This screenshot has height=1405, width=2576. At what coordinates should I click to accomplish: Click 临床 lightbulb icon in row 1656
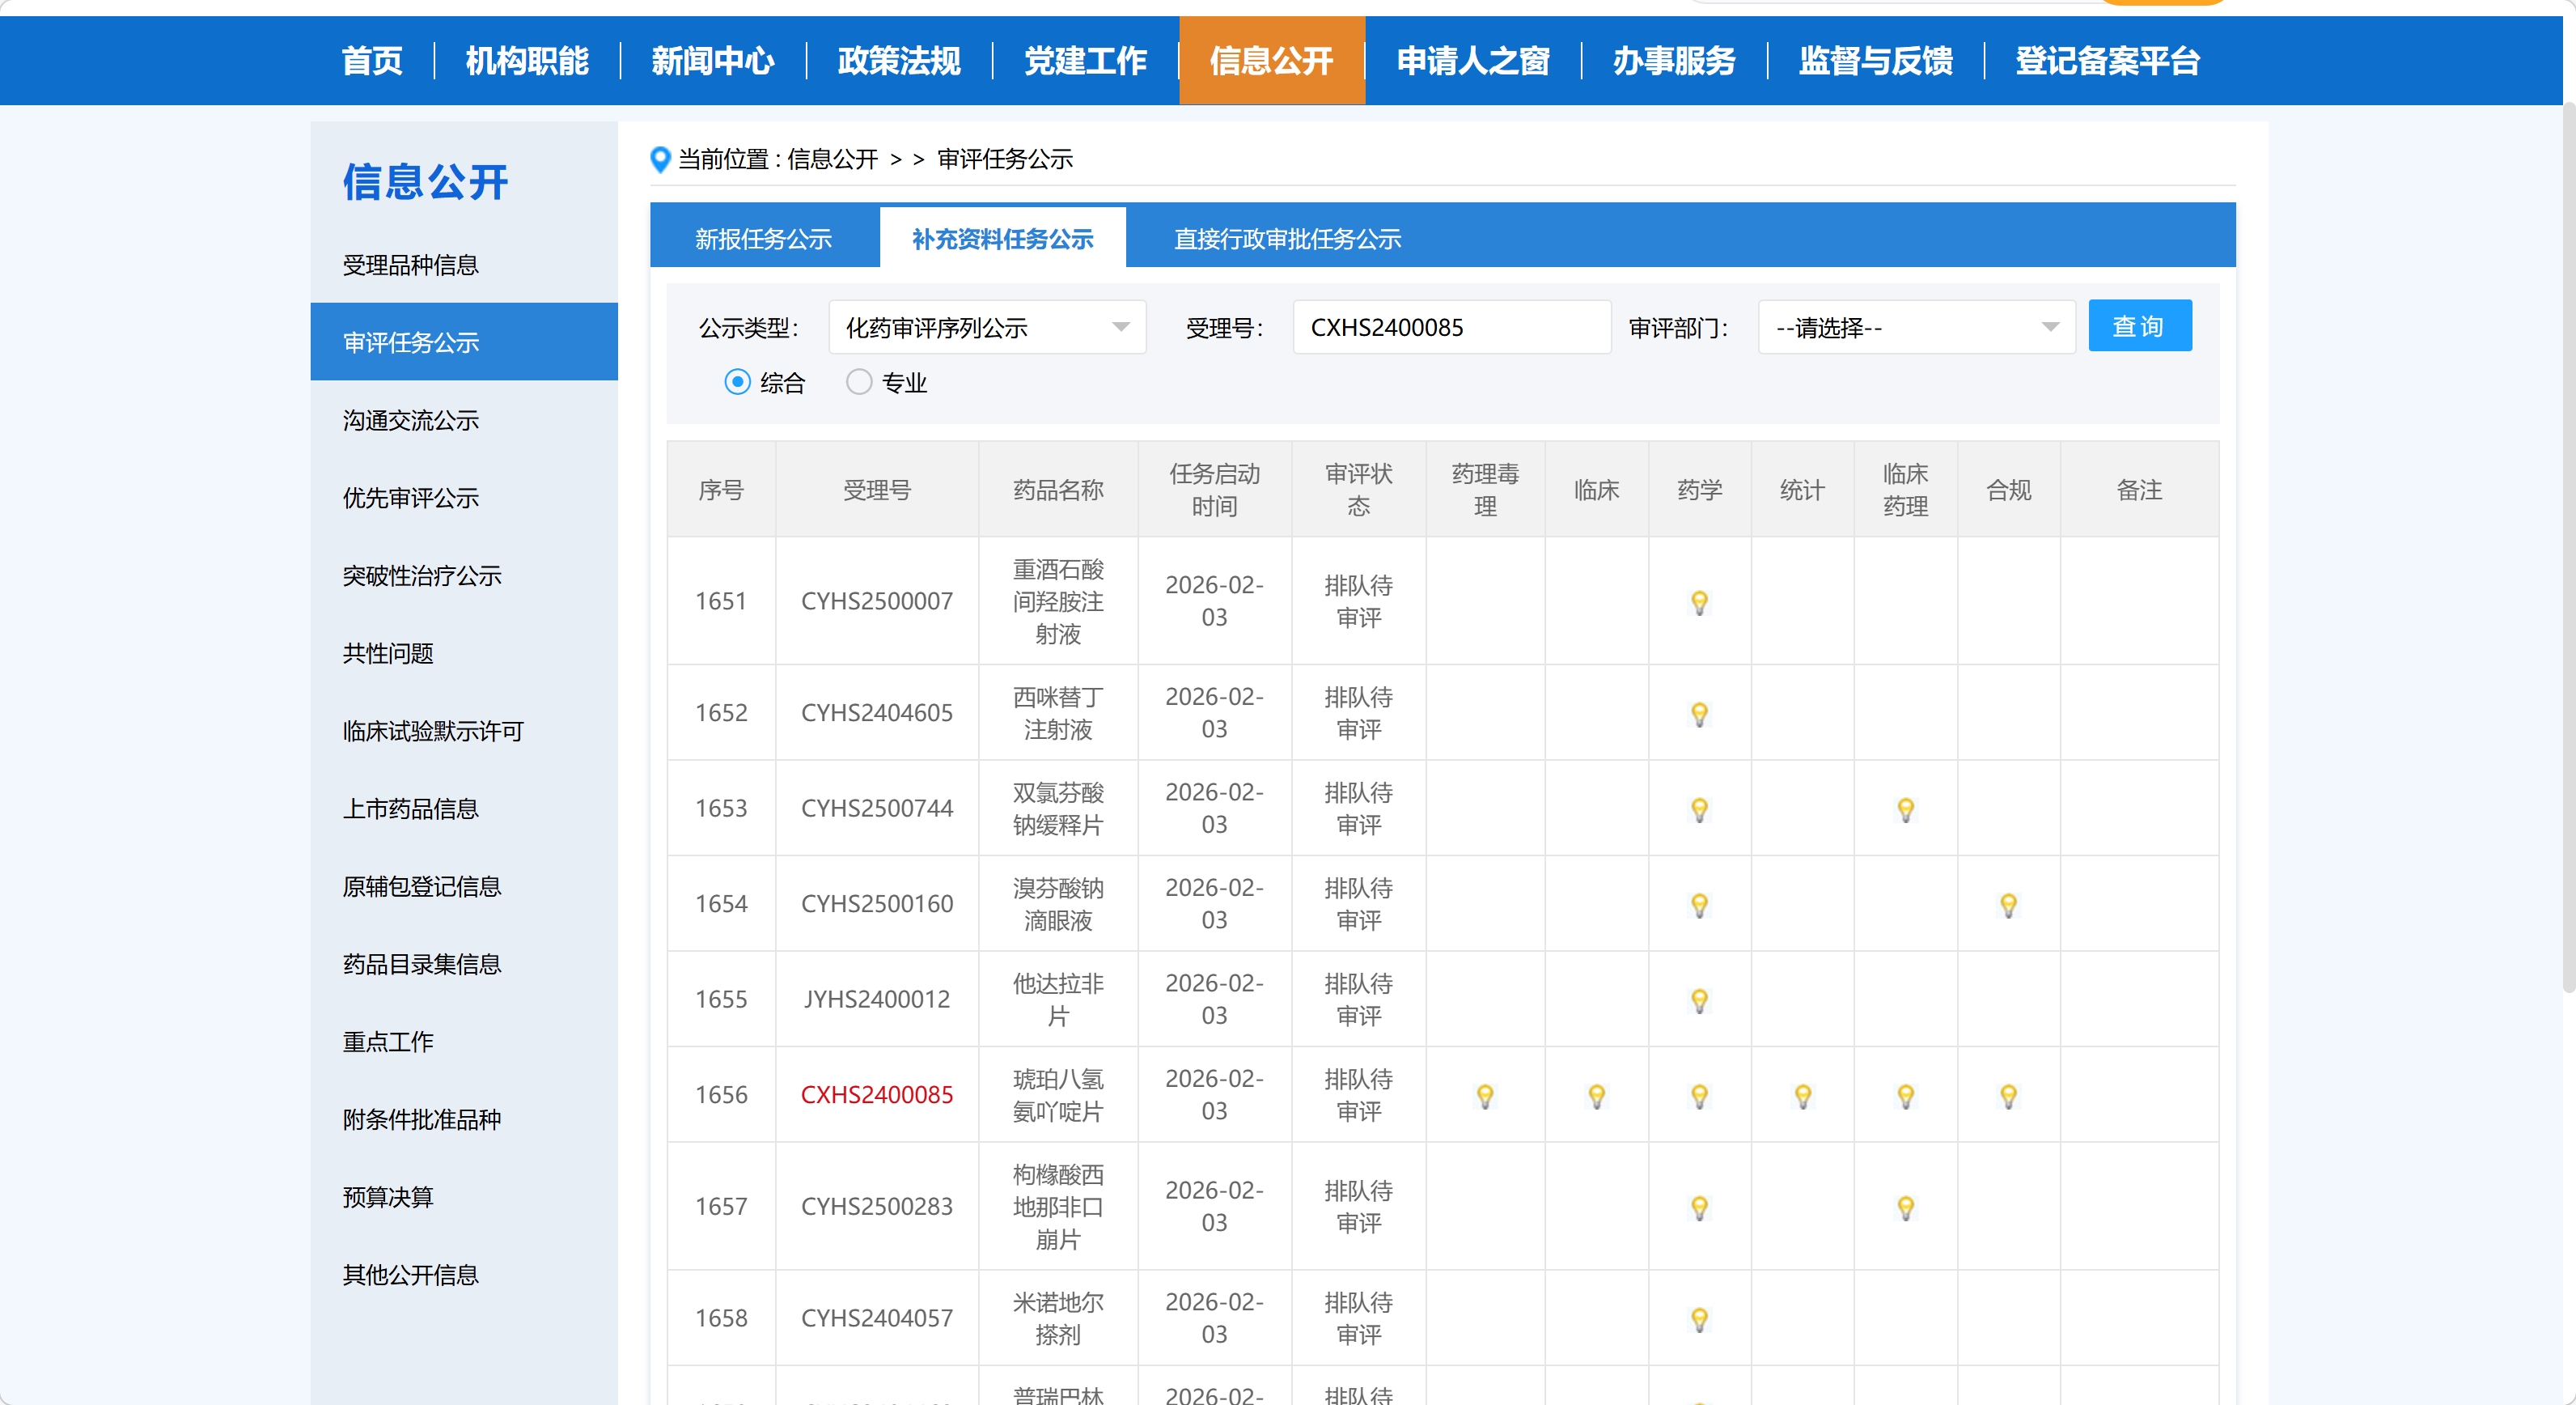pos(1596,1096)
